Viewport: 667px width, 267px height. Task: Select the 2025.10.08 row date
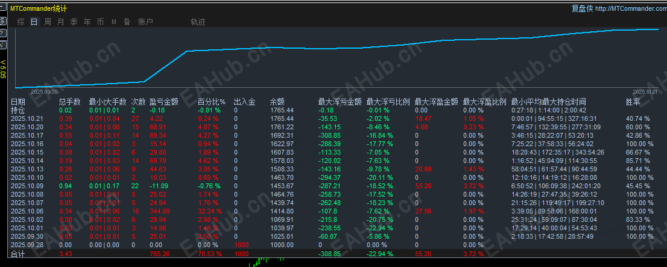click(27, 194)
